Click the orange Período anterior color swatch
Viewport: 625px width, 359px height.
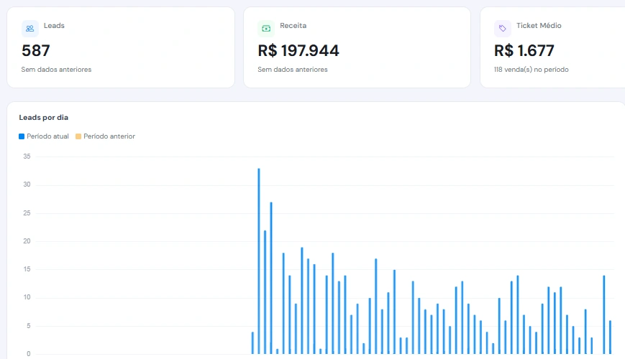pos(78,136)
